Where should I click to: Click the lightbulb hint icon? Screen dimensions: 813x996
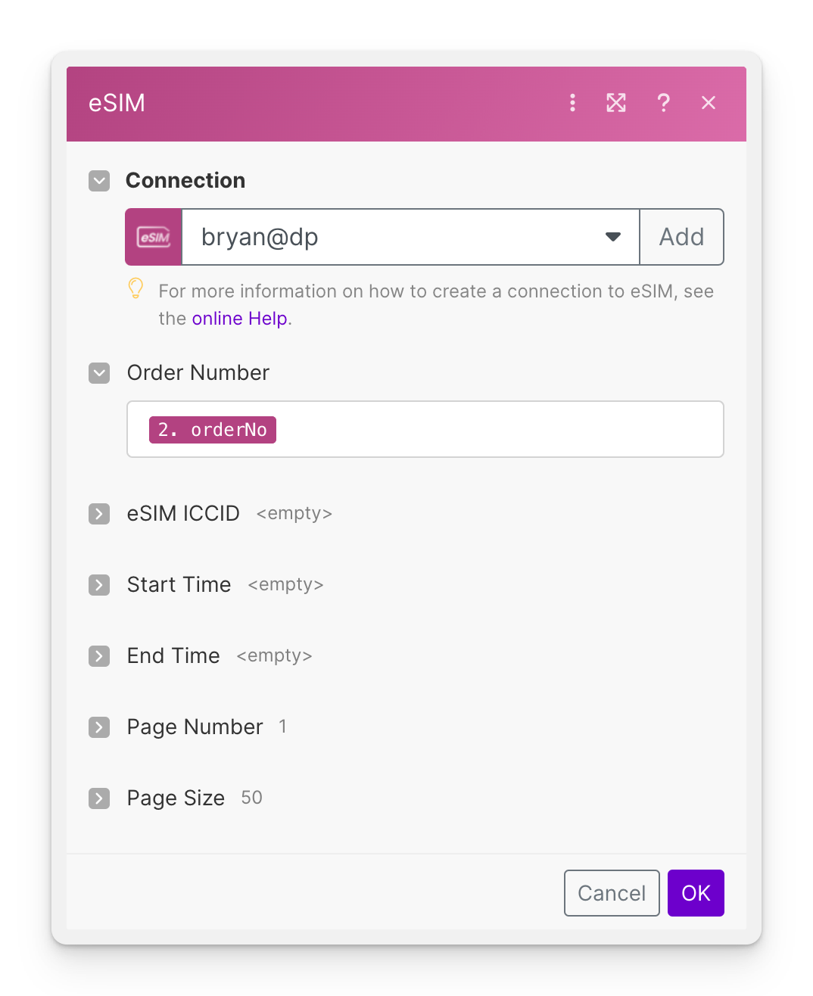point(135,288)
